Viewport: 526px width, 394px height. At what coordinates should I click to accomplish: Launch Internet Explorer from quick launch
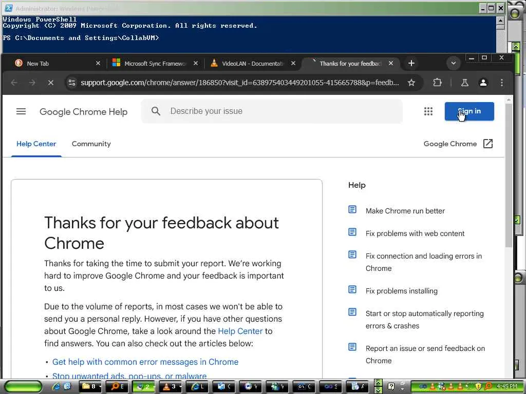(x=56, y=387)
